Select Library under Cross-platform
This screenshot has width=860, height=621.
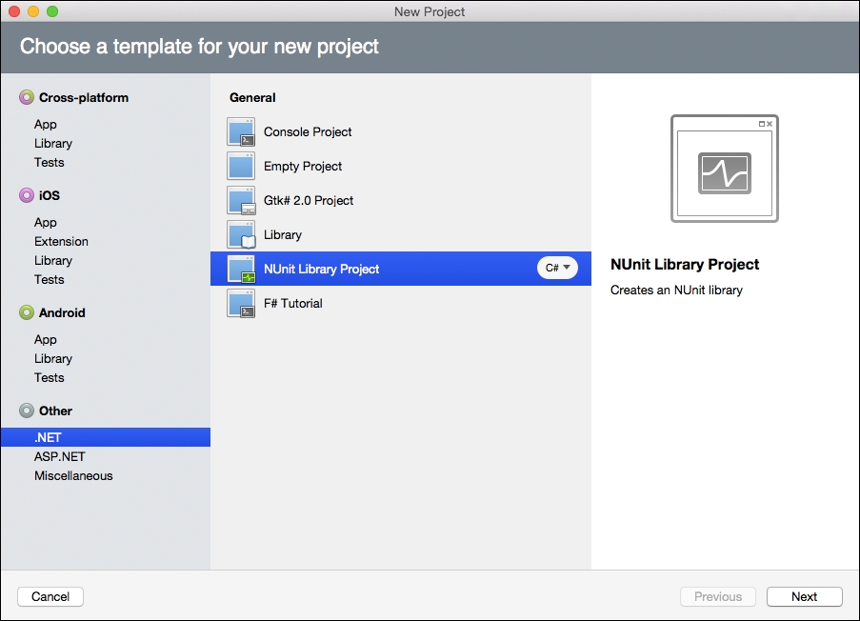pos(53,143)
